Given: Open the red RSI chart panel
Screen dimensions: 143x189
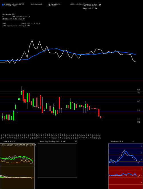Looking at the screenshot, I should (x=126, y=178).
